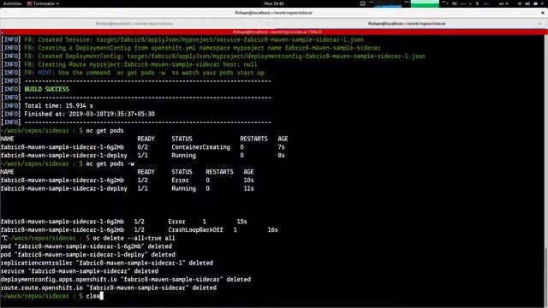Click the 'service "fabric8-maven-sample-sidecar" deleted' line
548x308 pixels.
(x=80, y=271)
